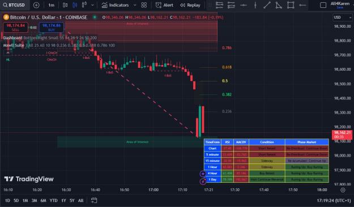
Task: Click the purple lightning circle icon
Action: (x=203, y=181)
